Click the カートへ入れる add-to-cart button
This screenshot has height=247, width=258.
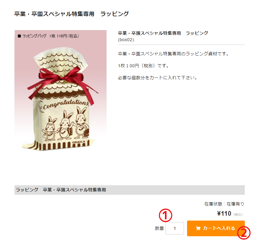click(216, 228)
